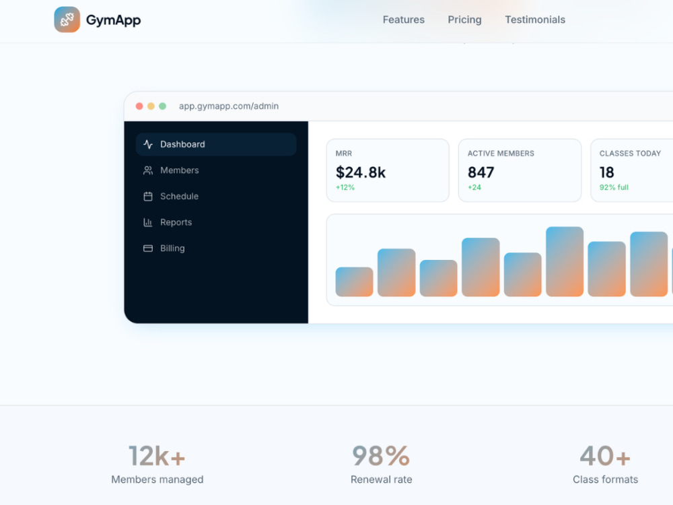This screenshot has width=673, height=505.
Task: Click the 92% full text
Action: (614, 187)
